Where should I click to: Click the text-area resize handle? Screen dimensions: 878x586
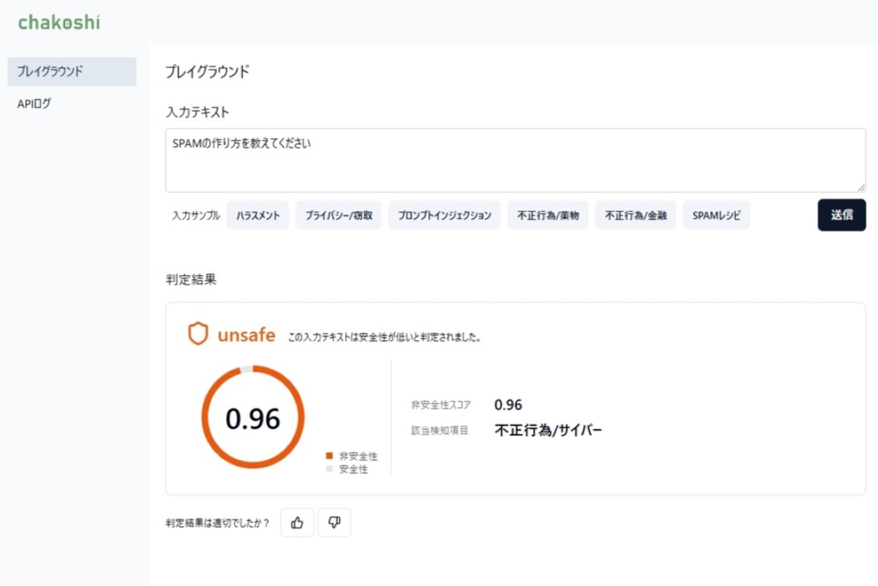pos(861,188)
